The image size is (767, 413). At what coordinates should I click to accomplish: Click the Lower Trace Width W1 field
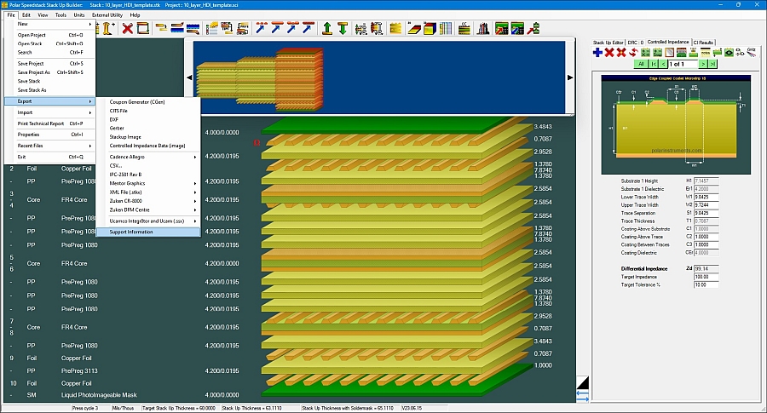pyautogui.click(x=706, y=197)
